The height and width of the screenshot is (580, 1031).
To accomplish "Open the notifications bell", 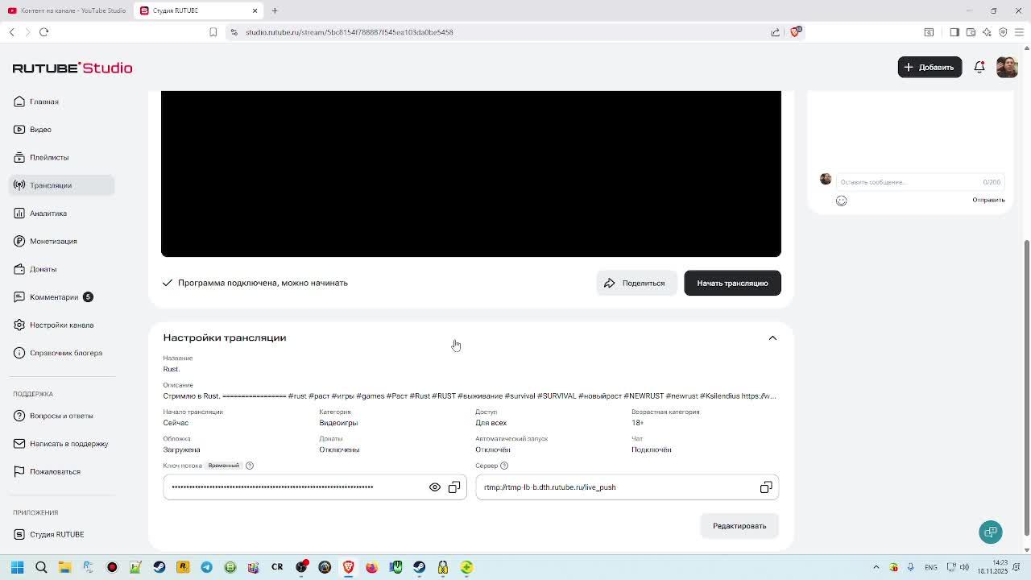I will 979,68.
